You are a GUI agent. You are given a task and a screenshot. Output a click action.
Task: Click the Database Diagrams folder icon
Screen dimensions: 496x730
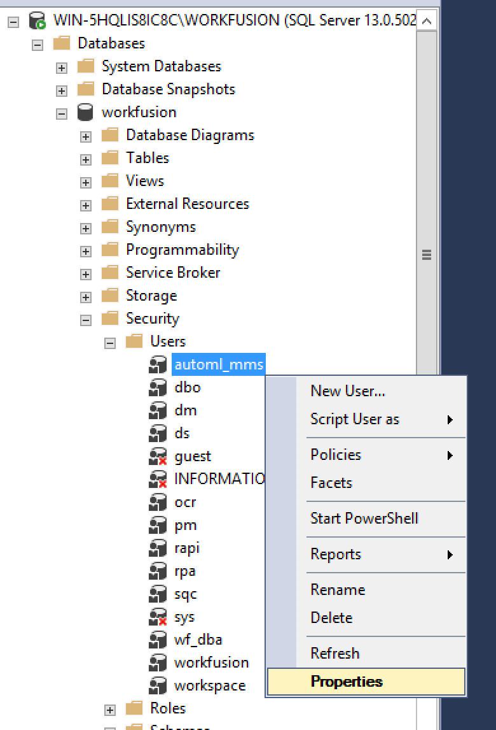(110, 135)
